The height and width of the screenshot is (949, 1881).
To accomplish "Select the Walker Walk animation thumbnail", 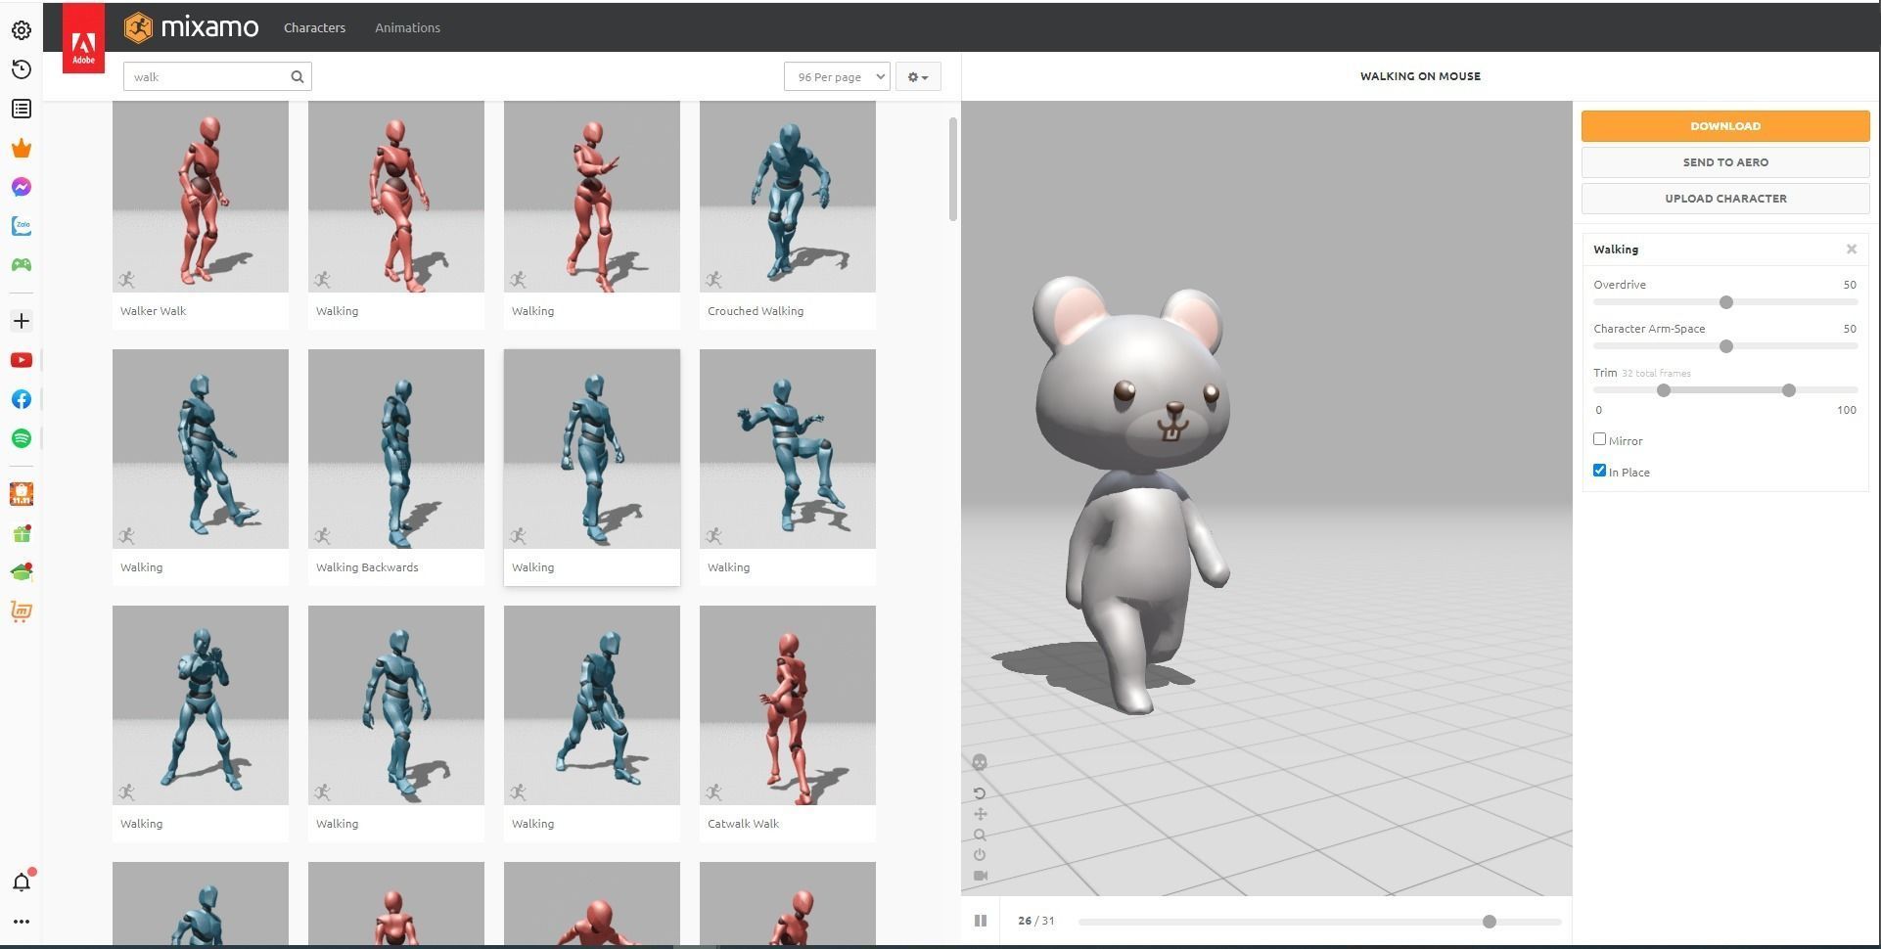I will (201, 197).
